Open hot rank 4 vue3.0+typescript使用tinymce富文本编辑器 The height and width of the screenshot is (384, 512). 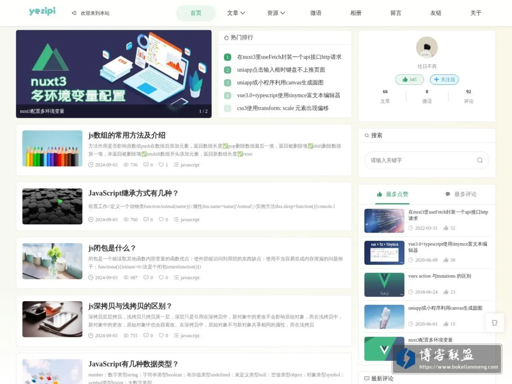(x=289, y=96)
